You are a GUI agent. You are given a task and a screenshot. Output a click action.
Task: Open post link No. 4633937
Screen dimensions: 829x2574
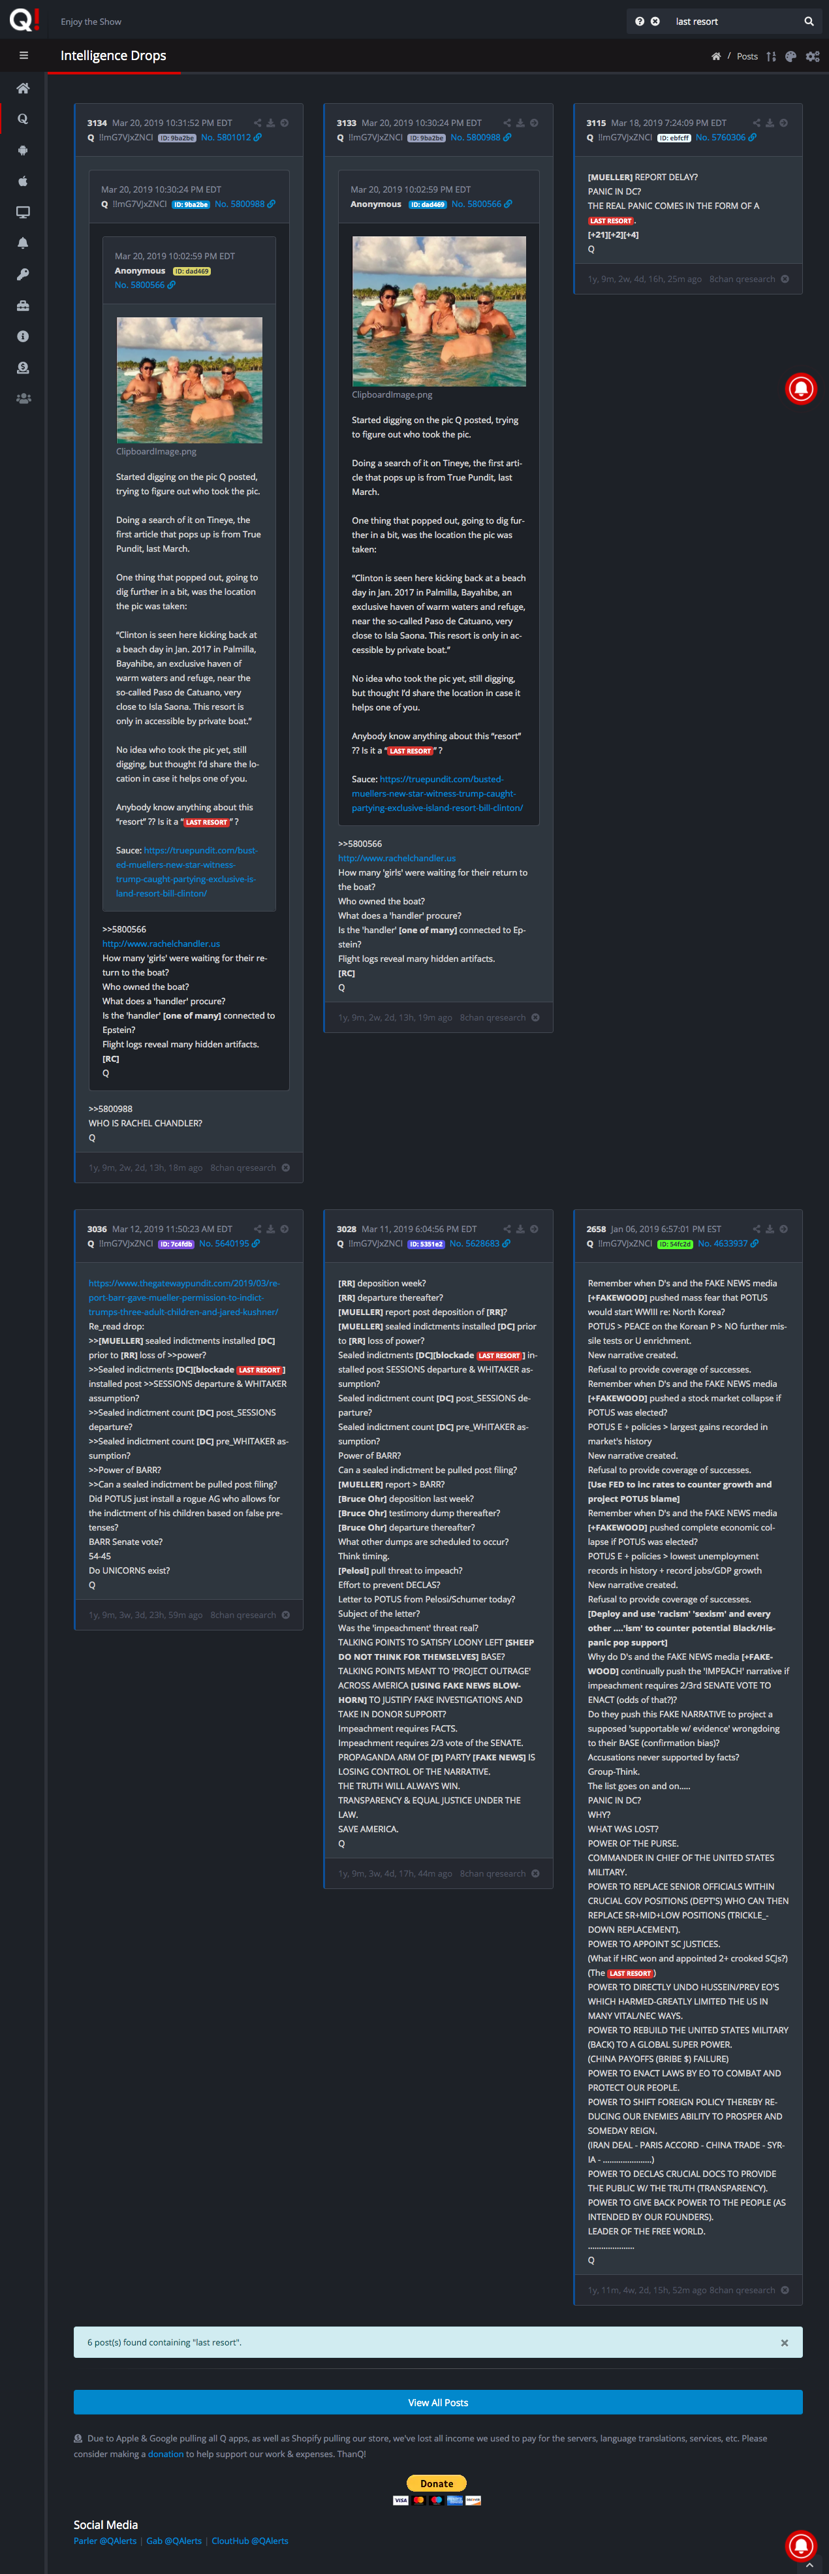click(728, 1244)
